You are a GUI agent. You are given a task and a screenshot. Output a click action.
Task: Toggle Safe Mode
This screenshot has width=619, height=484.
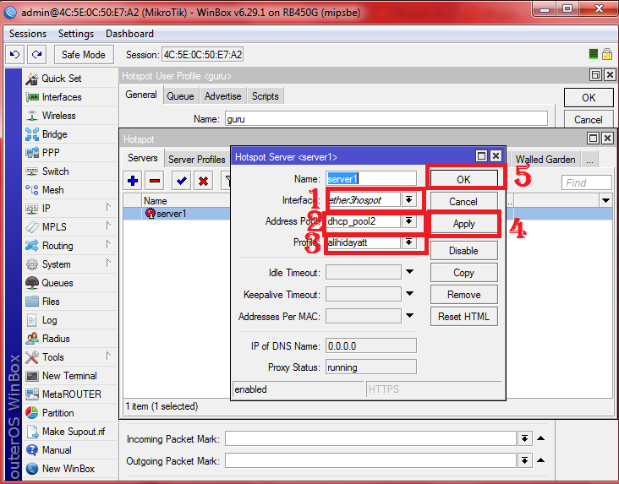click(x=84, y=54)
